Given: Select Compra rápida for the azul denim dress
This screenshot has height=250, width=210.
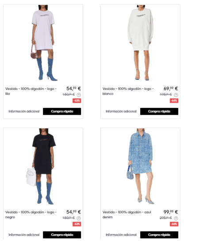Looking at the screenshot, I should [x=159, y=235].
